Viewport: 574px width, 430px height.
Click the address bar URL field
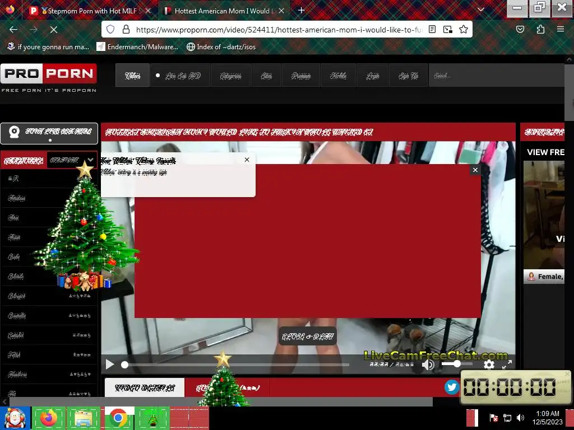(x=279, y=30)
